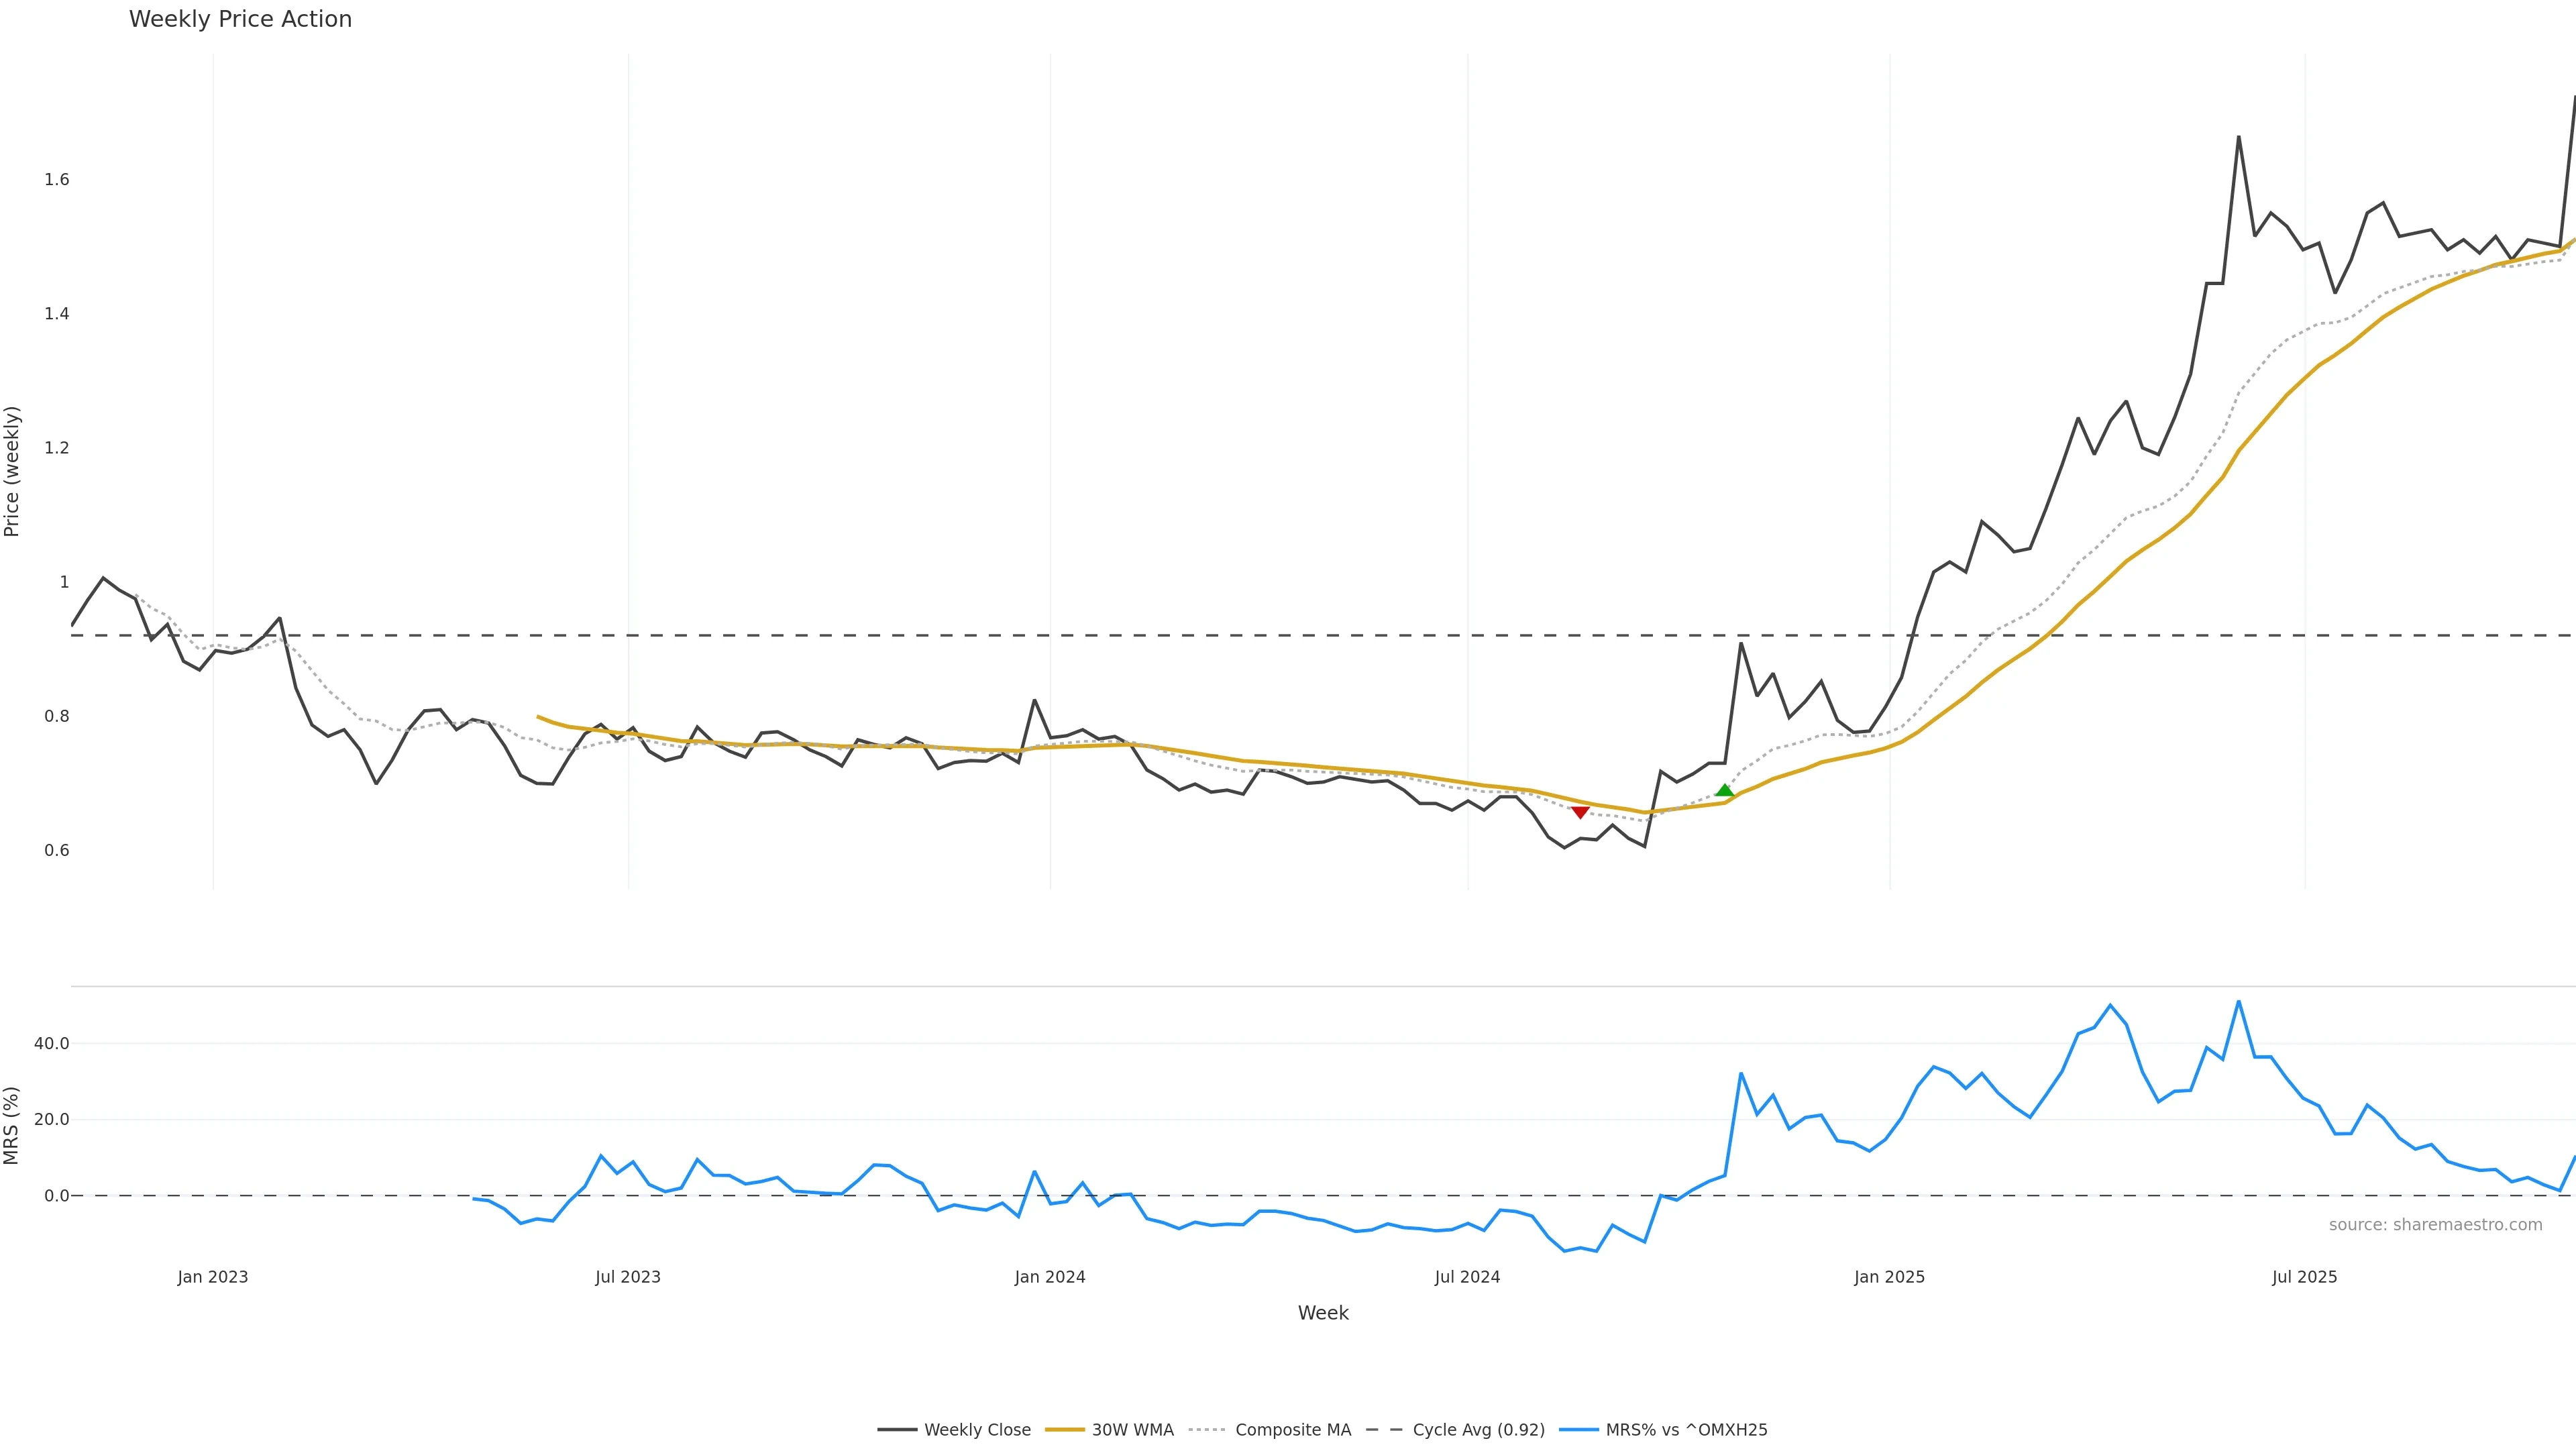Click the Jul 2025 x-axis tick label
The width and height of the screenshot is (2576, 1449).
tap(2304, 1277)
